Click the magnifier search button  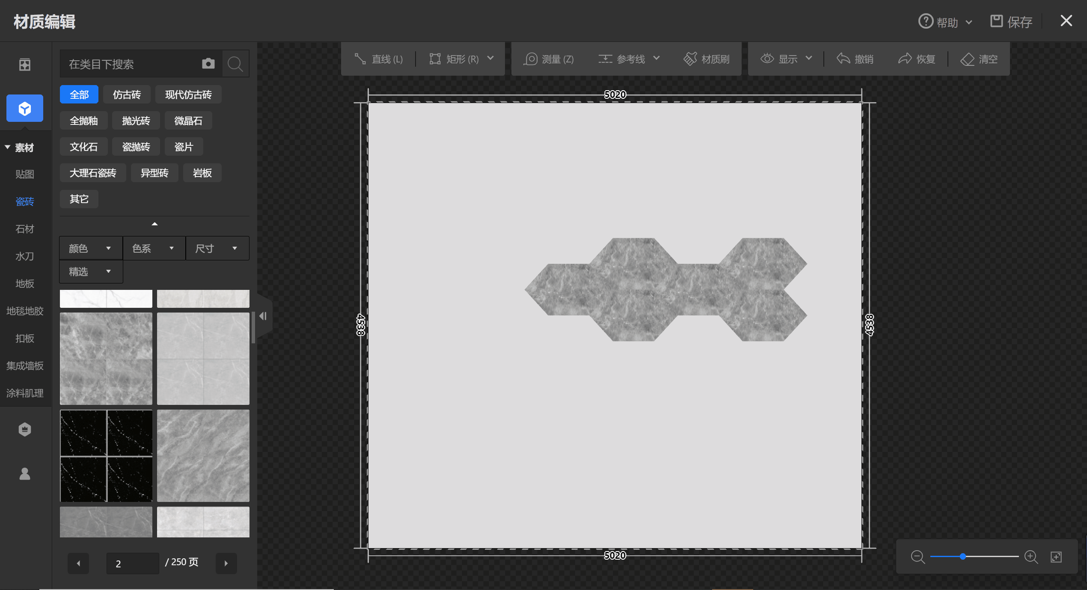(235, 64)
